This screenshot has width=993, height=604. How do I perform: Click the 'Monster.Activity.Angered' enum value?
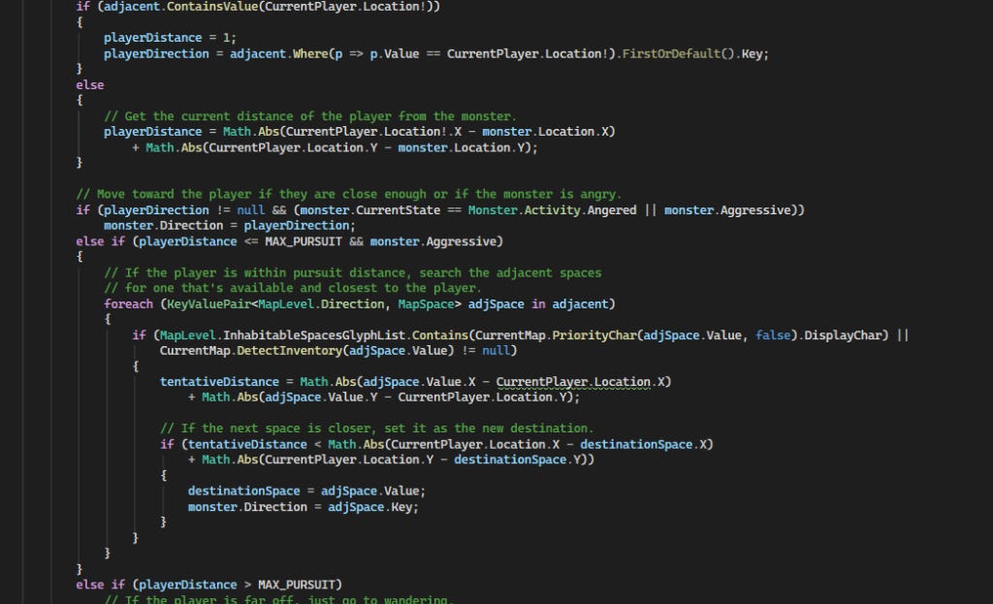tap(552, 210)
